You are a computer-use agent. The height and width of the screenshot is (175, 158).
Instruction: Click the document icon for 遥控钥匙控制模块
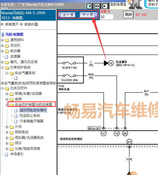tap(16, 110)
